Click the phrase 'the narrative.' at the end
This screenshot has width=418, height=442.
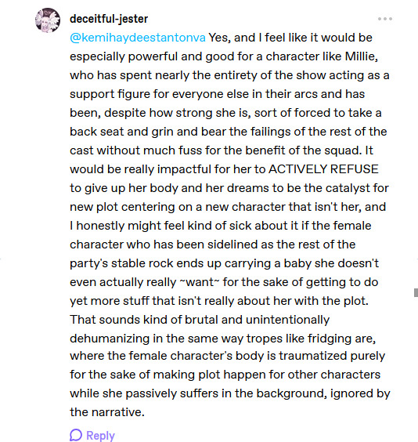(x=107, y=412)
